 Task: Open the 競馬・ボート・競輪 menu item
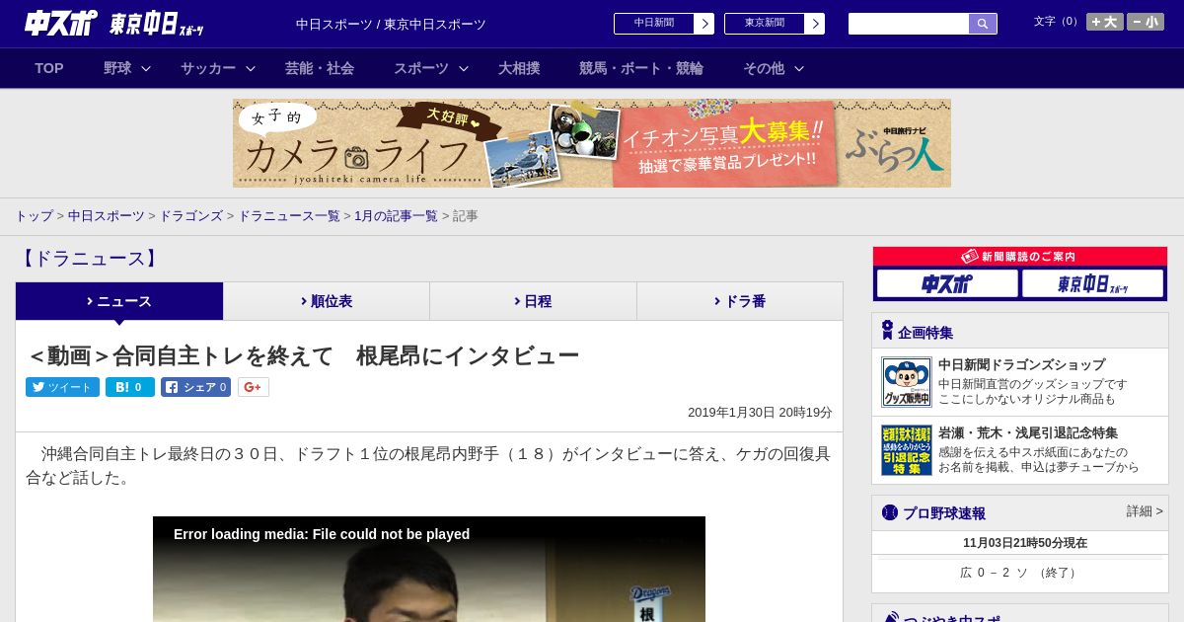pyautogui.click(x=641, y=68)
